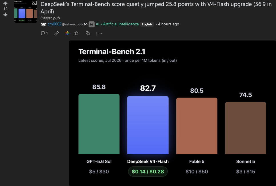Click the 74.5 score label

pos(245,95)
